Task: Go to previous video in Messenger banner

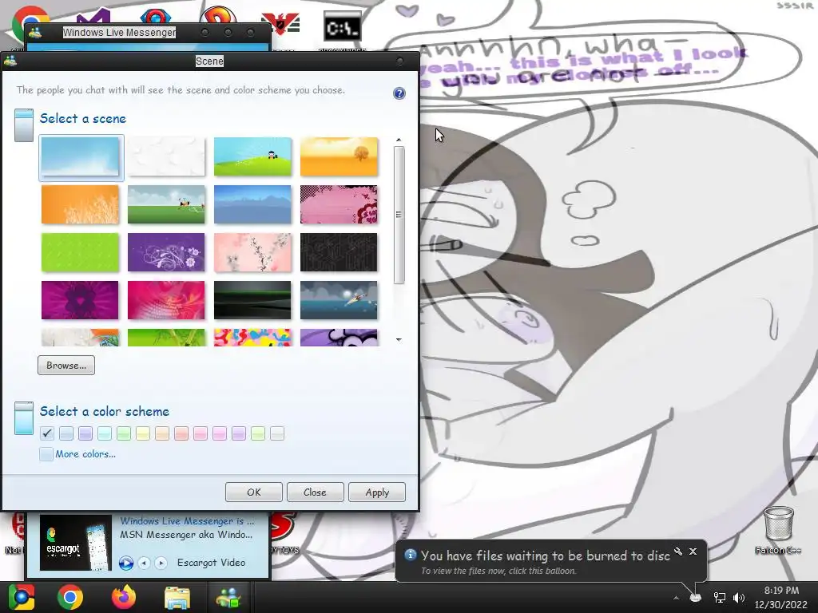Action: 145,563
